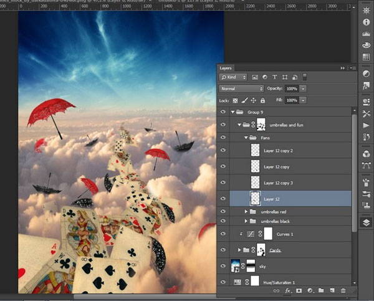Screen dimensions: 374x301
Task: Filter layers by pixel layer icon
Action: click(255, 77)
